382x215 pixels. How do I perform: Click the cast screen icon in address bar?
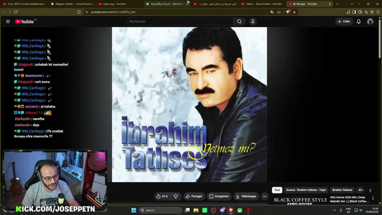(279, 12)
